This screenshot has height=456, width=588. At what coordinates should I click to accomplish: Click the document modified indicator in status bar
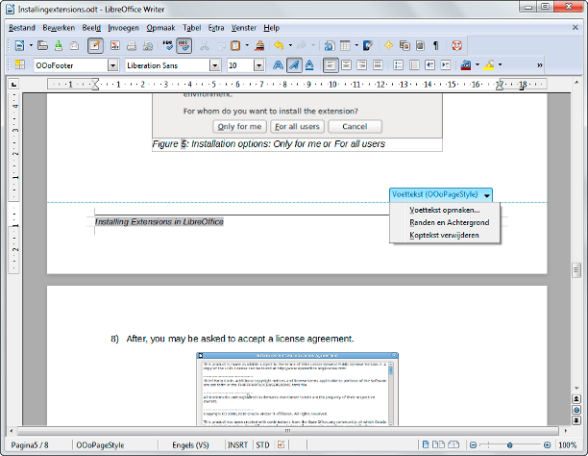point(281,445)
